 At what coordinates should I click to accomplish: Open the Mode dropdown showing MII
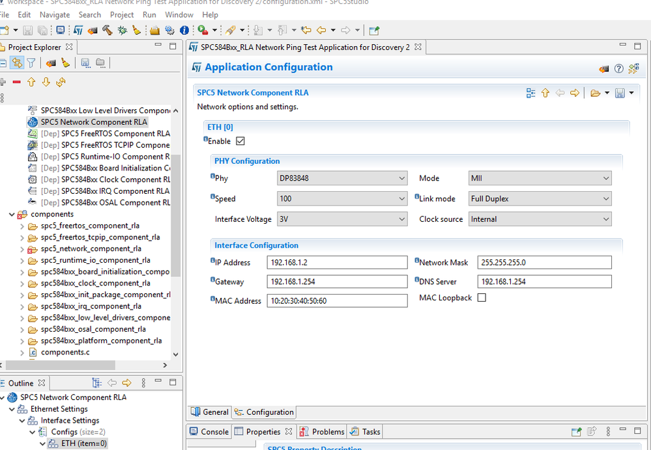click(x=540, y=178)
